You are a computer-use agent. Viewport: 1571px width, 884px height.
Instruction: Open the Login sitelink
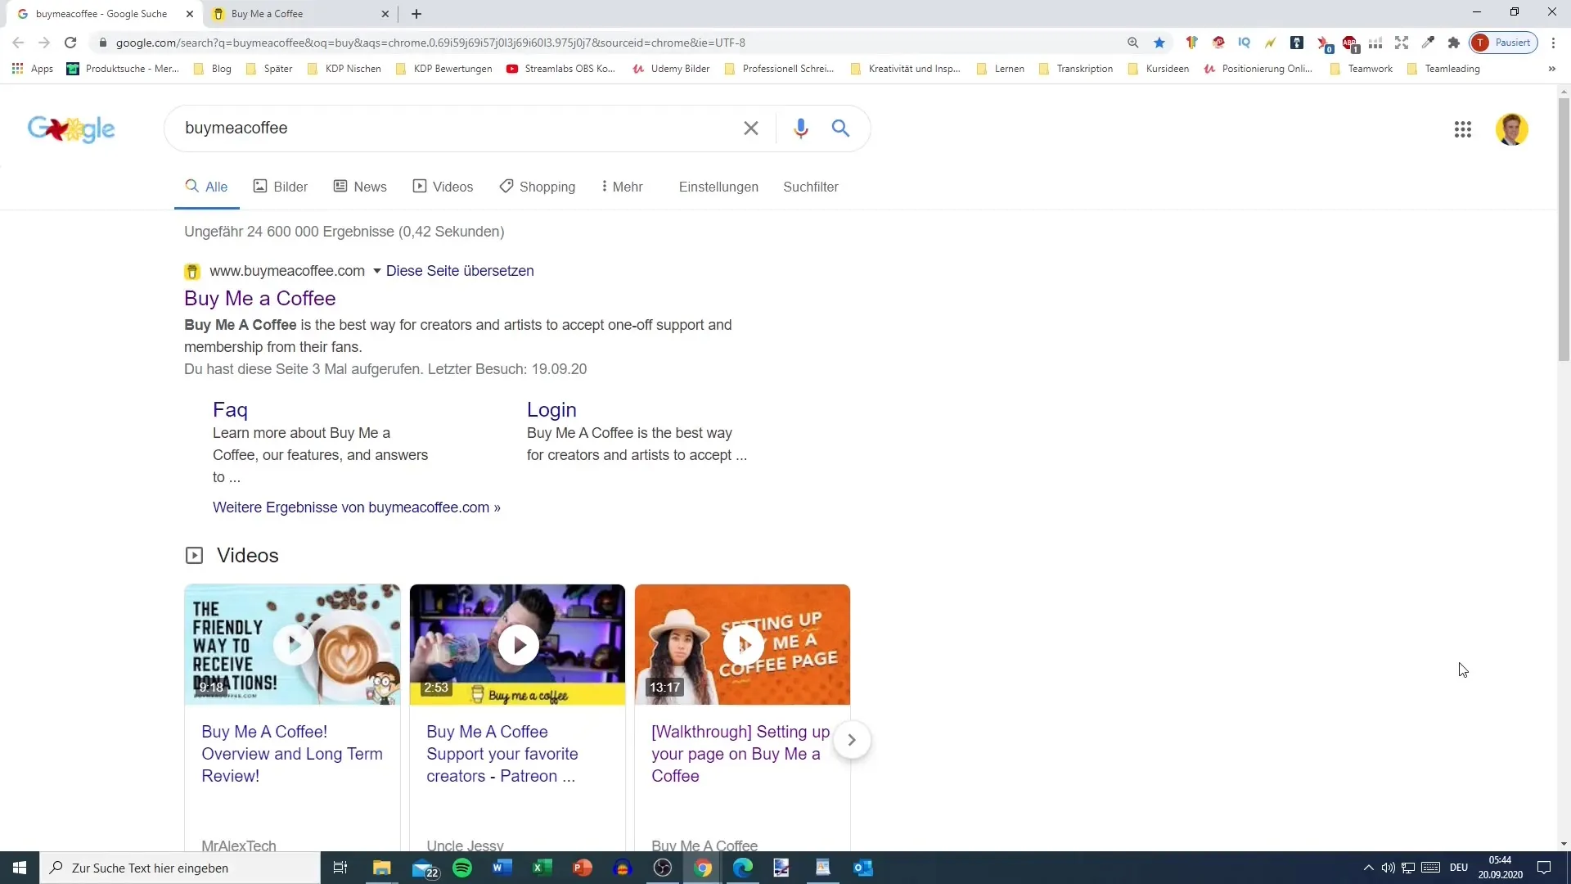[551, 409]
